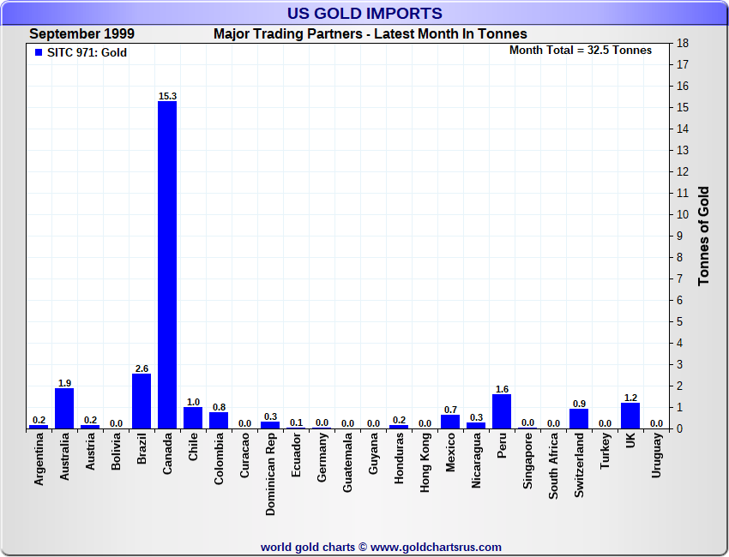This screenshot has width=729, height=557.
Task: Click the Switzerland bar
Action: point(579,419)
